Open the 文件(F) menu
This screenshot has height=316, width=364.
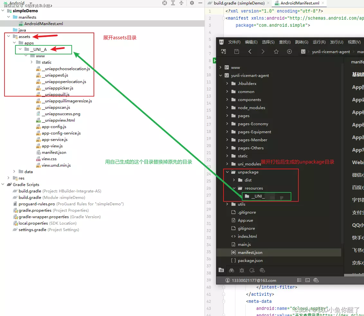tap(234, 42)
